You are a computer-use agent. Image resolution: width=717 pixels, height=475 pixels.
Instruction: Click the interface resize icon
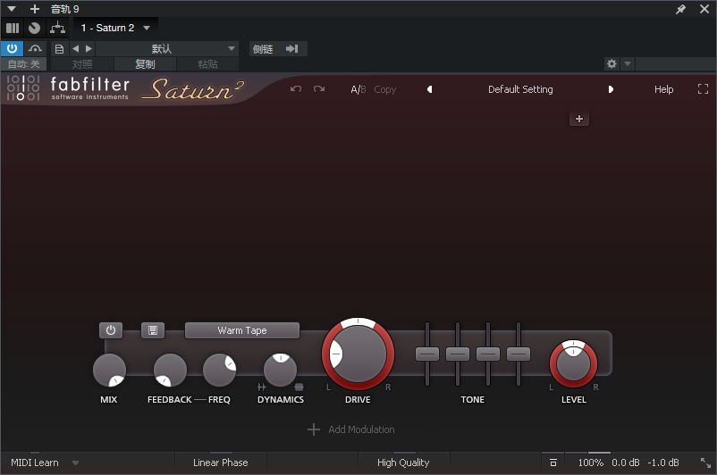tap(705, 462)
